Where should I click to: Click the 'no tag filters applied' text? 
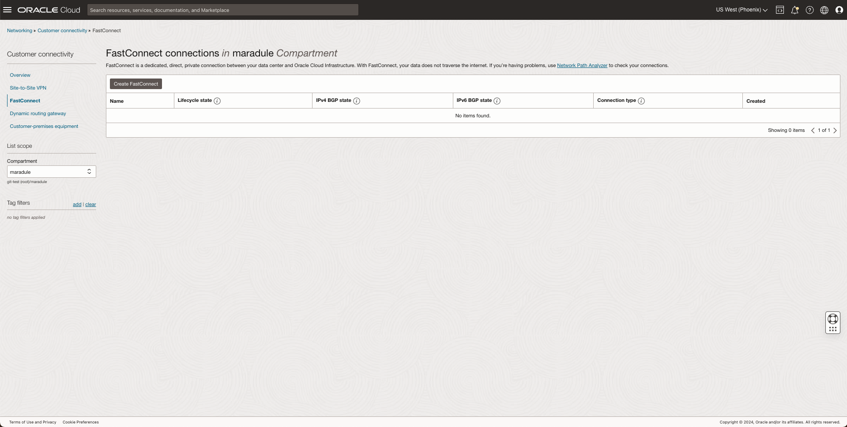26,217
